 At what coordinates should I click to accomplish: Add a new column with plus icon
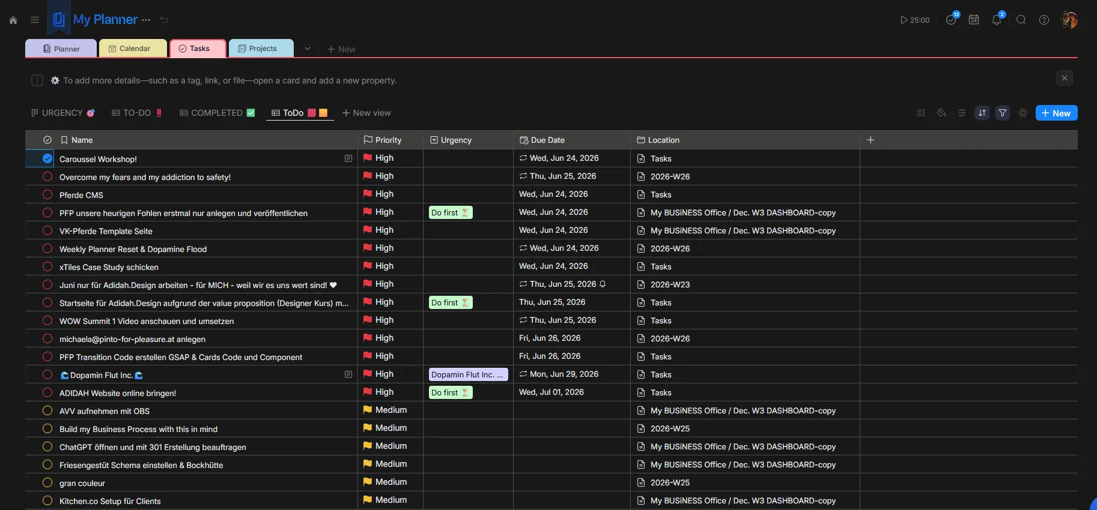click(871, 140)
